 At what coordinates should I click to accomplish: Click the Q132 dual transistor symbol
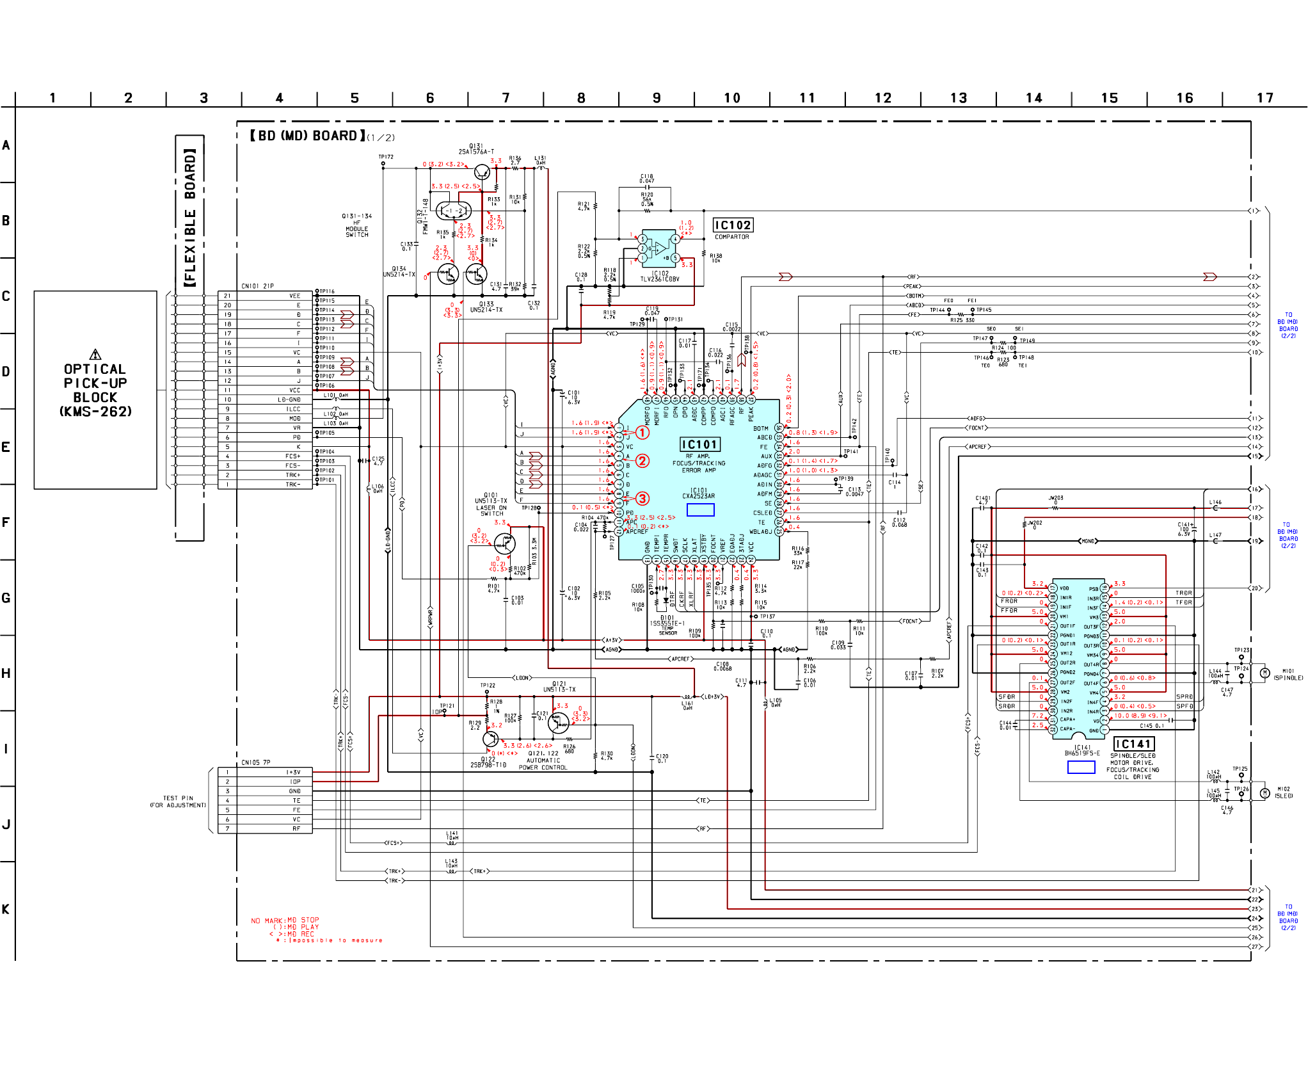click(x=454, y=211)
